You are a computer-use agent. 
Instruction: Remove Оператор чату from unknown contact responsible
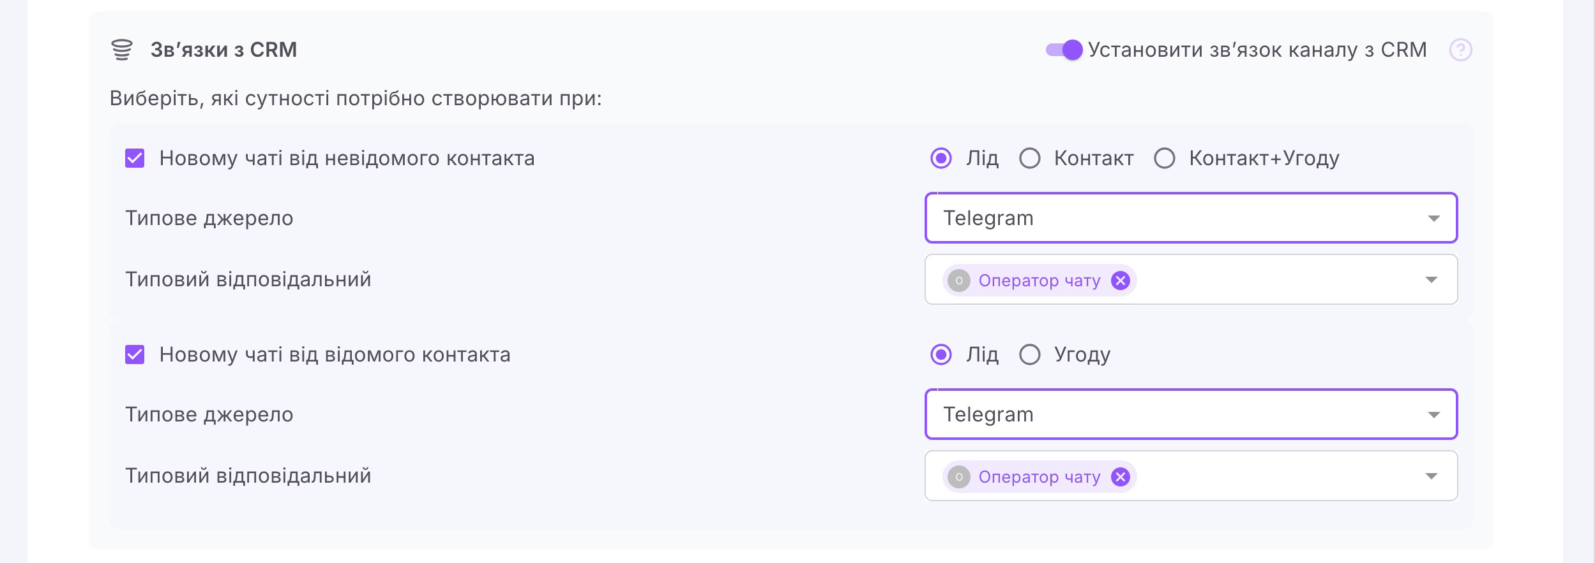[x=1120, y=281]
